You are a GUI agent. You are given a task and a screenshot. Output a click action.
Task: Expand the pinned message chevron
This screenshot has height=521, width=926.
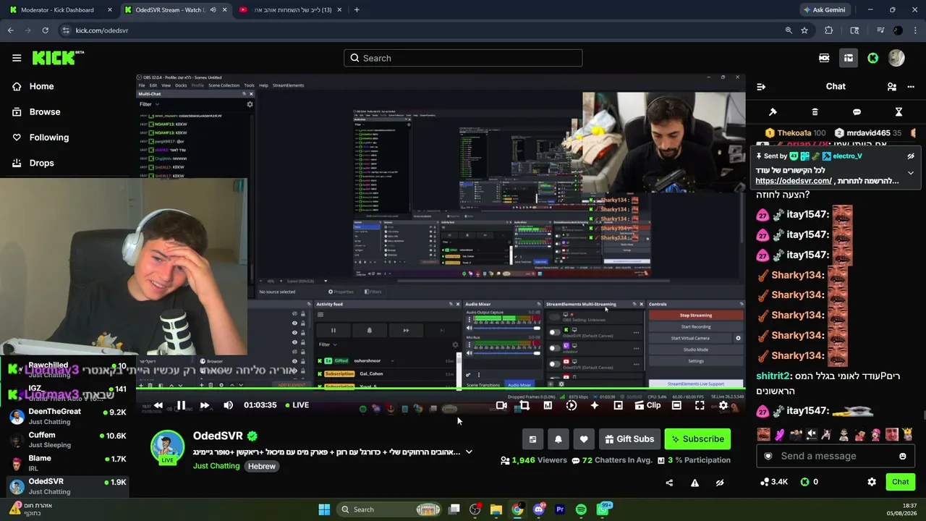[x=911, y=173]
